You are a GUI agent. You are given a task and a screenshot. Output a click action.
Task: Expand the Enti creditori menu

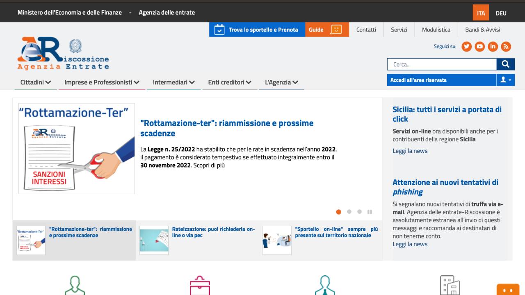point(230,82)
